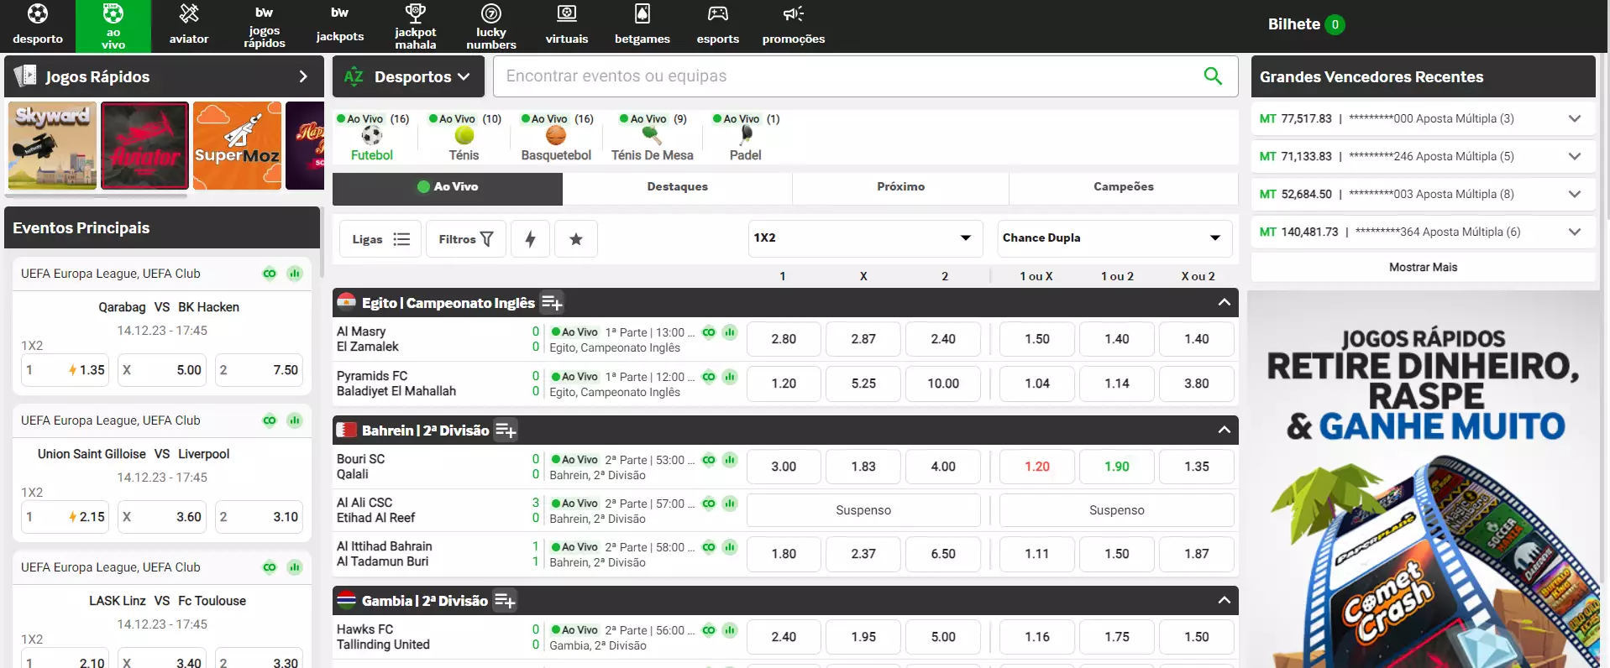The height and width of the screenshot is (668, 1610).
Task: Add Bahrein 2ª Divisão league to list
Action: click(506, 431)
